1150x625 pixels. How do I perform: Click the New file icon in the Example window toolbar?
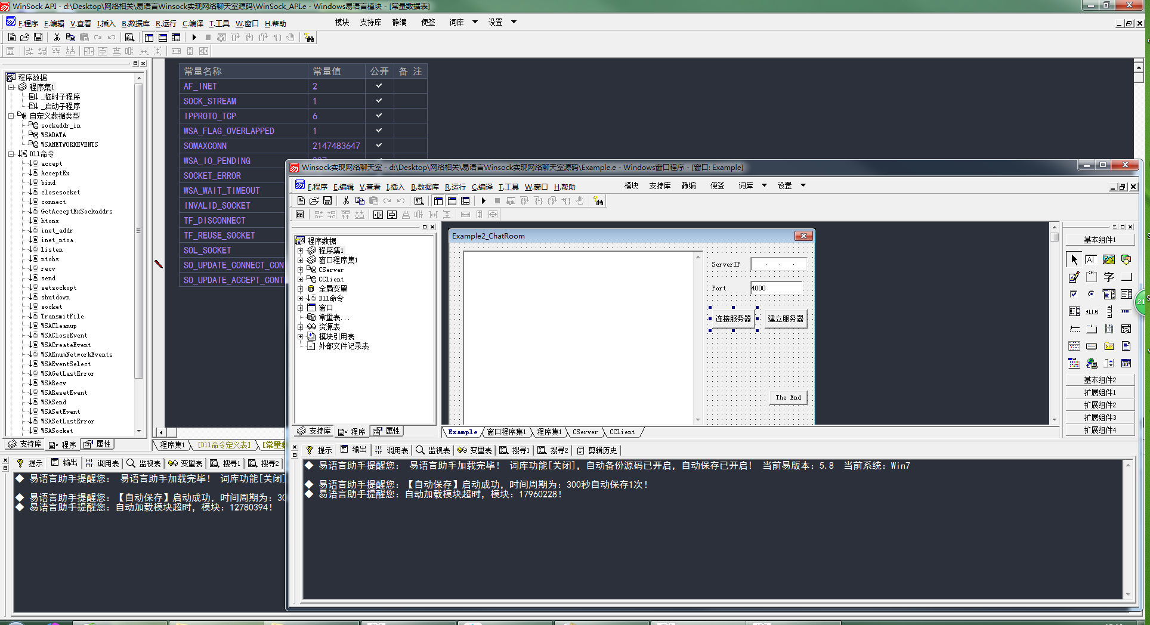pos(301,201)
